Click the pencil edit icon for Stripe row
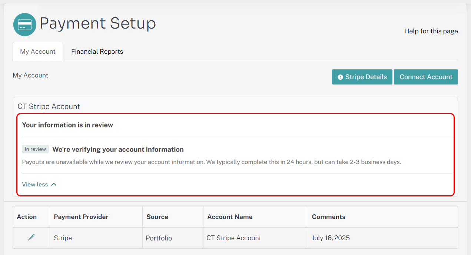The image size is (471, 255). [x=31, y=237]
